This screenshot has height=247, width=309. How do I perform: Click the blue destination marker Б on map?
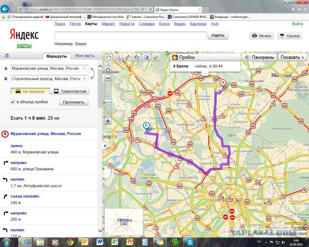pyautogui.click(x=146, y=126)
